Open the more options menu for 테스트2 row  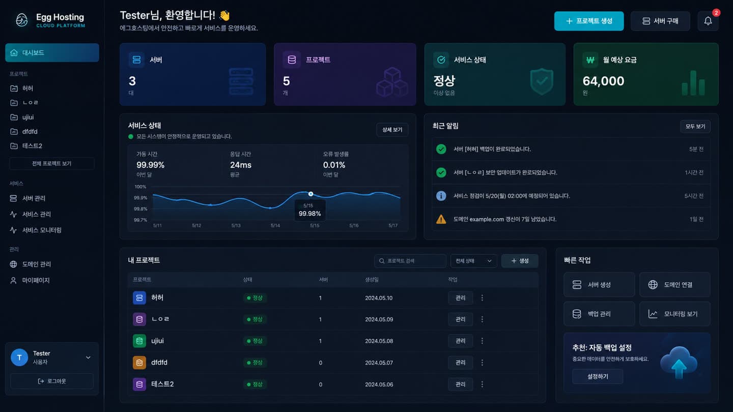pyautogui.click(x=482, y=385)
